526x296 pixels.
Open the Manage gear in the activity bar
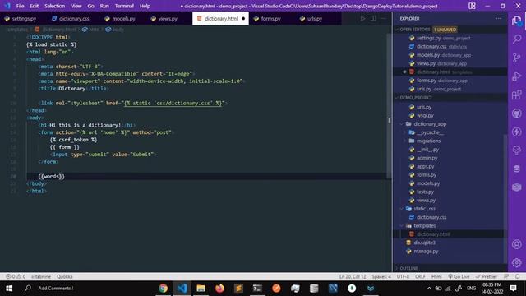coord(517,263)
